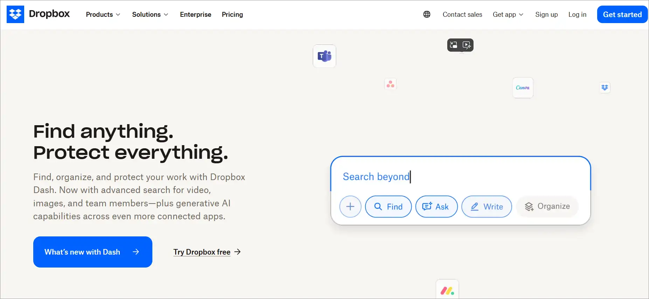Click the monday.com app icon

[x=447, y=290]
